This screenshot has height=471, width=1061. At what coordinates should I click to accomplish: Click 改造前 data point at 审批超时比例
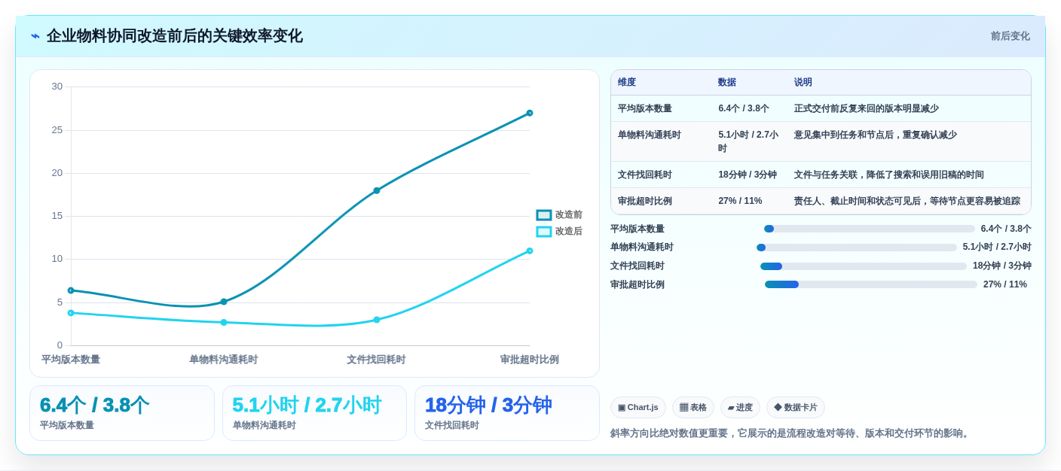coord(530,113)
